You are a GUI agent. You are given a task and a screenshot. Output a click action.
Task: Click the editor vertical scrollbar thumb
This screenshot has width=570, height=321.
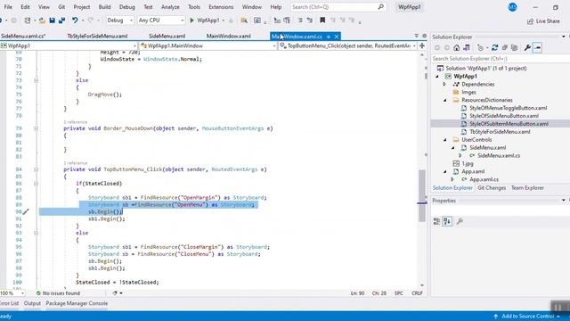[x=422, y=195]
